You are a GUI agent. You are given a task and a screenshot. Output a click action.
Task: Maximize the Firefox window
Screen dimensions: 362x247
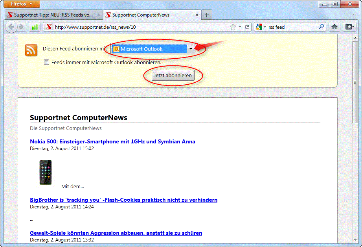click(335, 4)
